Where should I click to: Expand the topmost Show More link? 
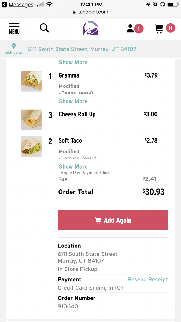point(73,62)
